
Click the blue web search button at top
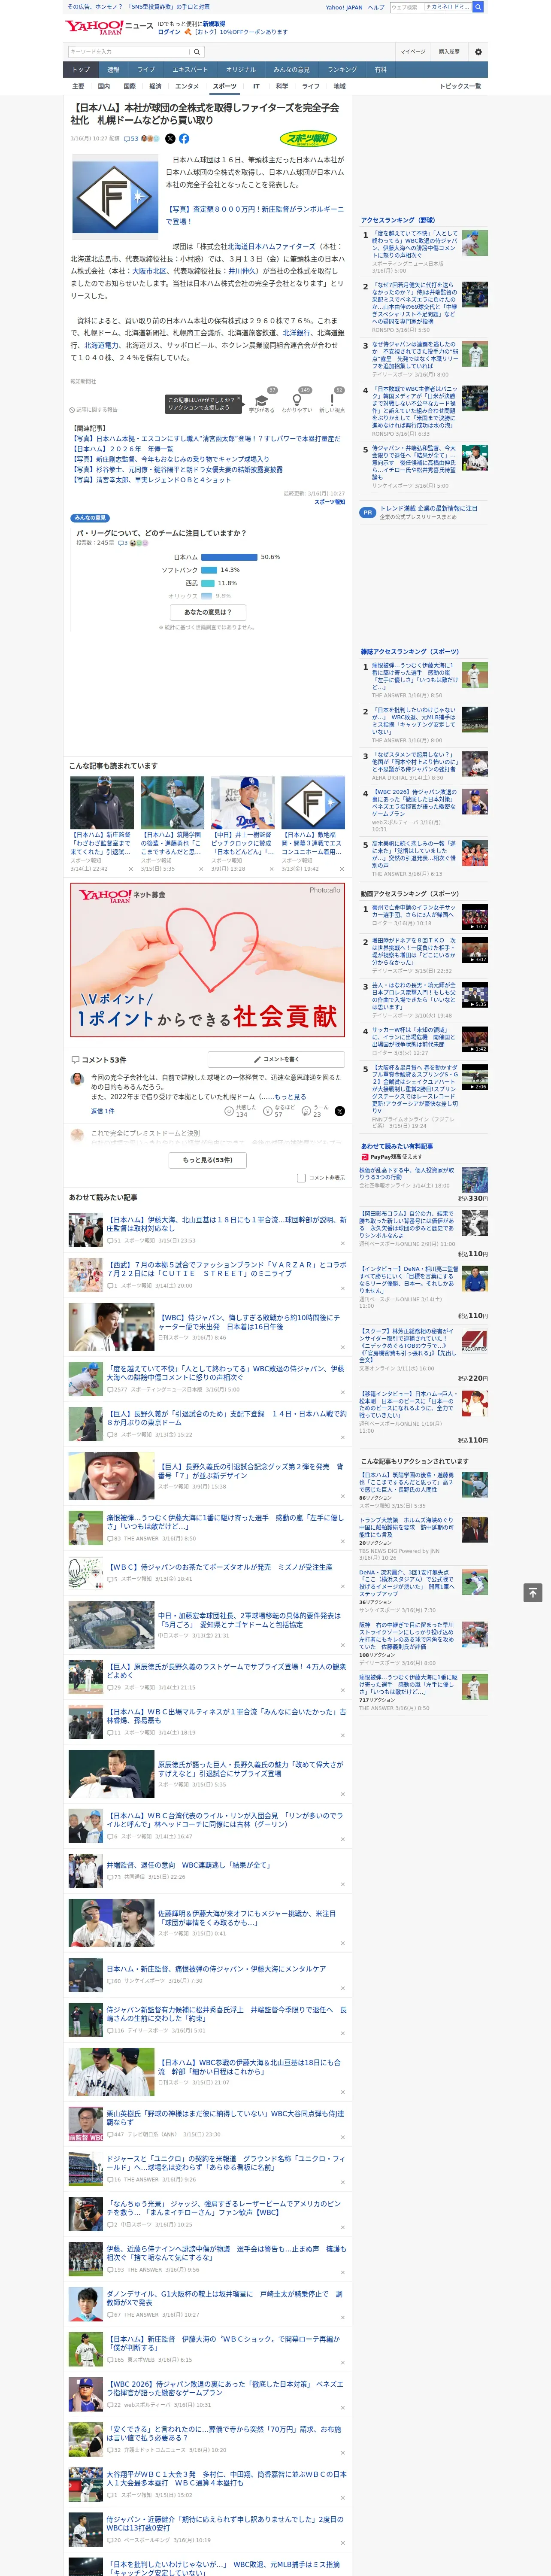coord(478,7)
